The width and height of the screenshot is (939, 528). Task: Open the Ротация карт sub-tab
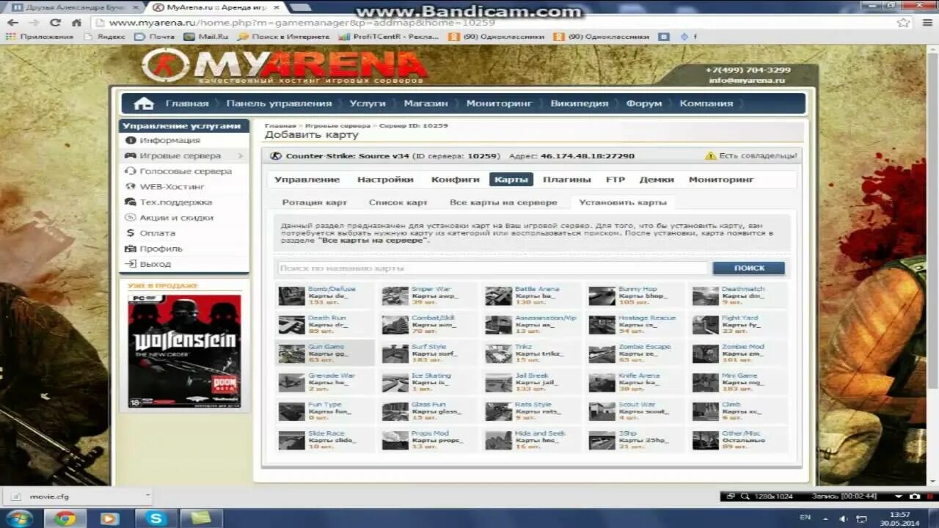315,202
